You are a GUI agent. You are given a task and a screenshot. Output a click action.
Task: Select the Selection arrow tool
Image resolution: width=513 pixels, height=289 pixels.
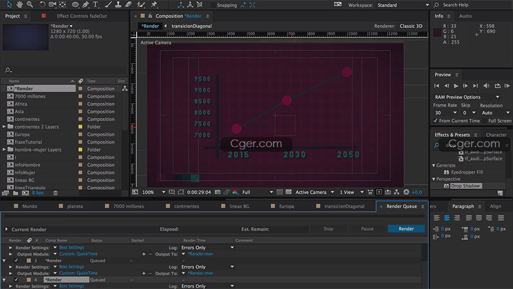[9, 5]
